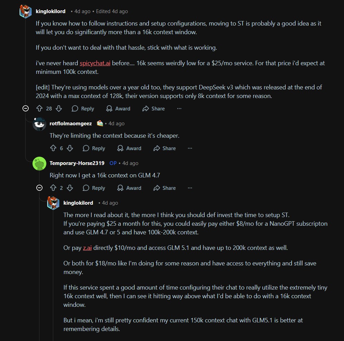Open the z.ai link
Viewport: 344px width, 341px height.
point(87,248)
